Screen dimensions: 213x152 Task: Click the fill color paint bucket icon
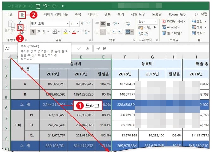tap(66, 32)
